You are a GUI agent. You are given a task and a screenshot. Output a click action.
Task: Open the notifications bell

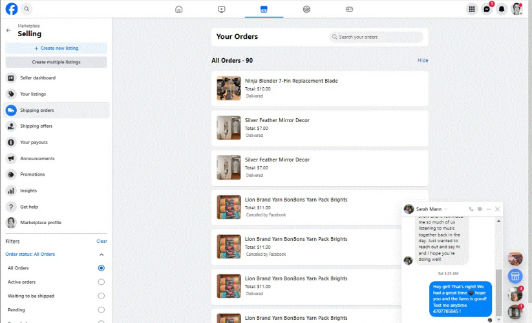click(502, 9)
